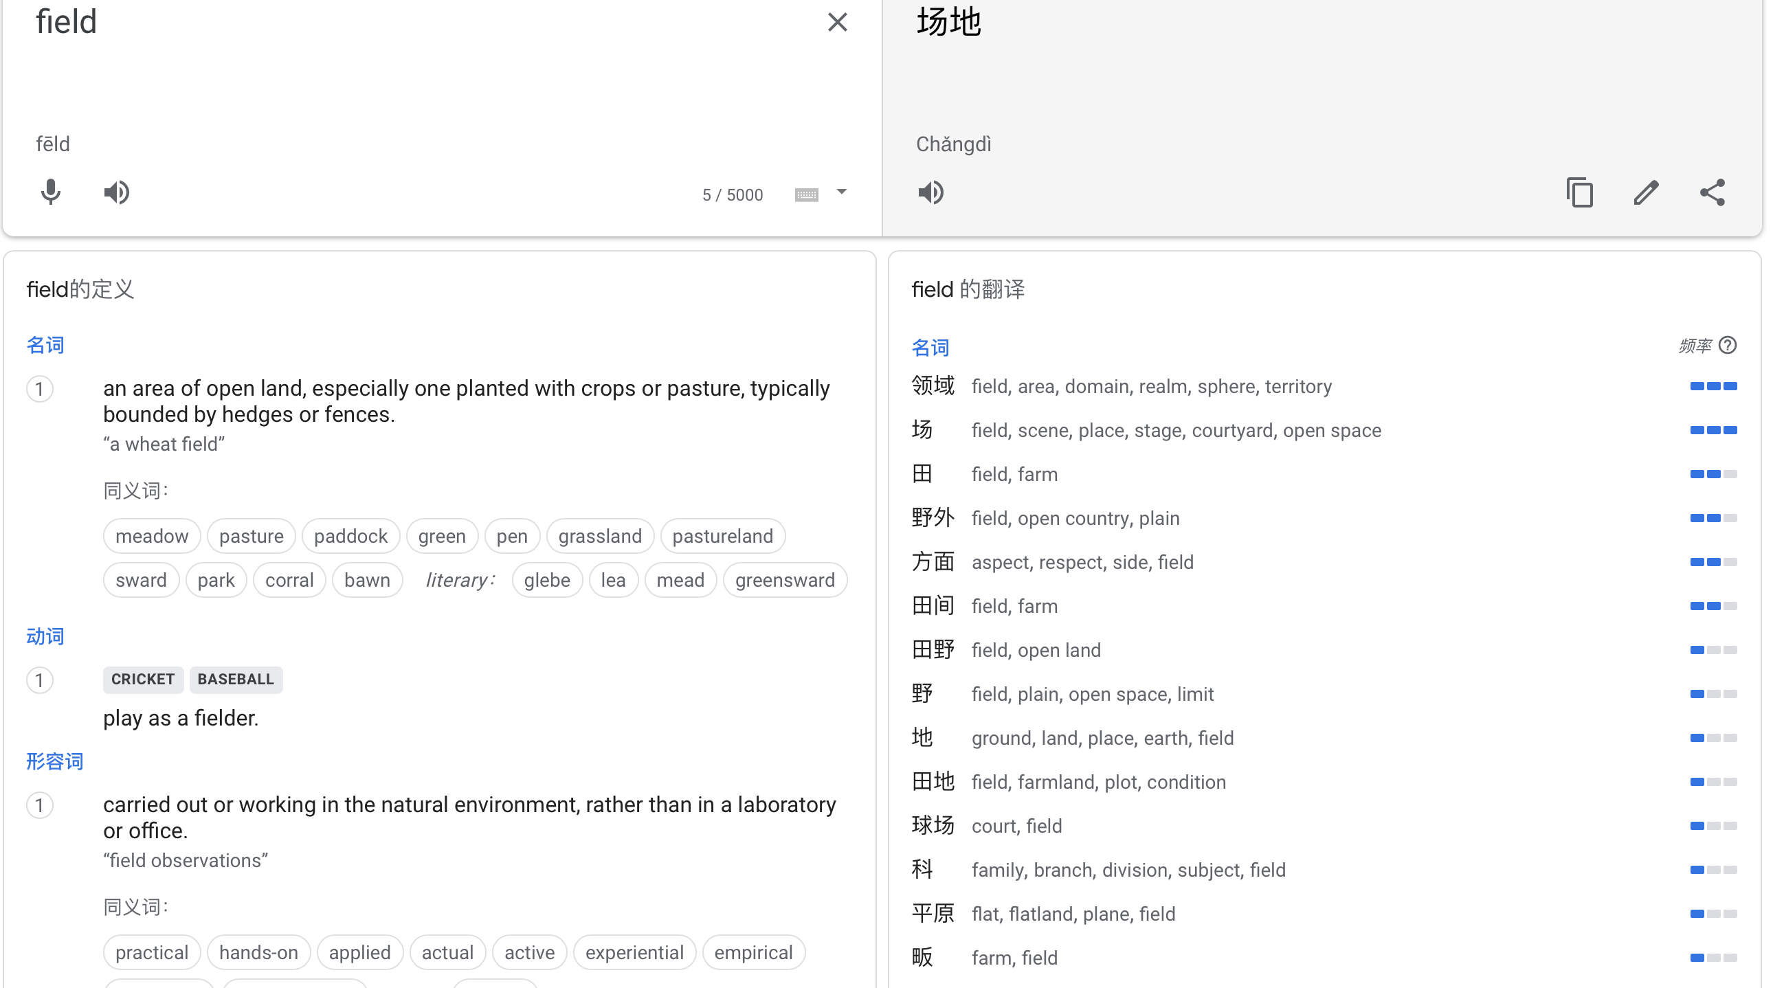
Task: Select the 'corral' synonym chip
Action: coord(289,580)
